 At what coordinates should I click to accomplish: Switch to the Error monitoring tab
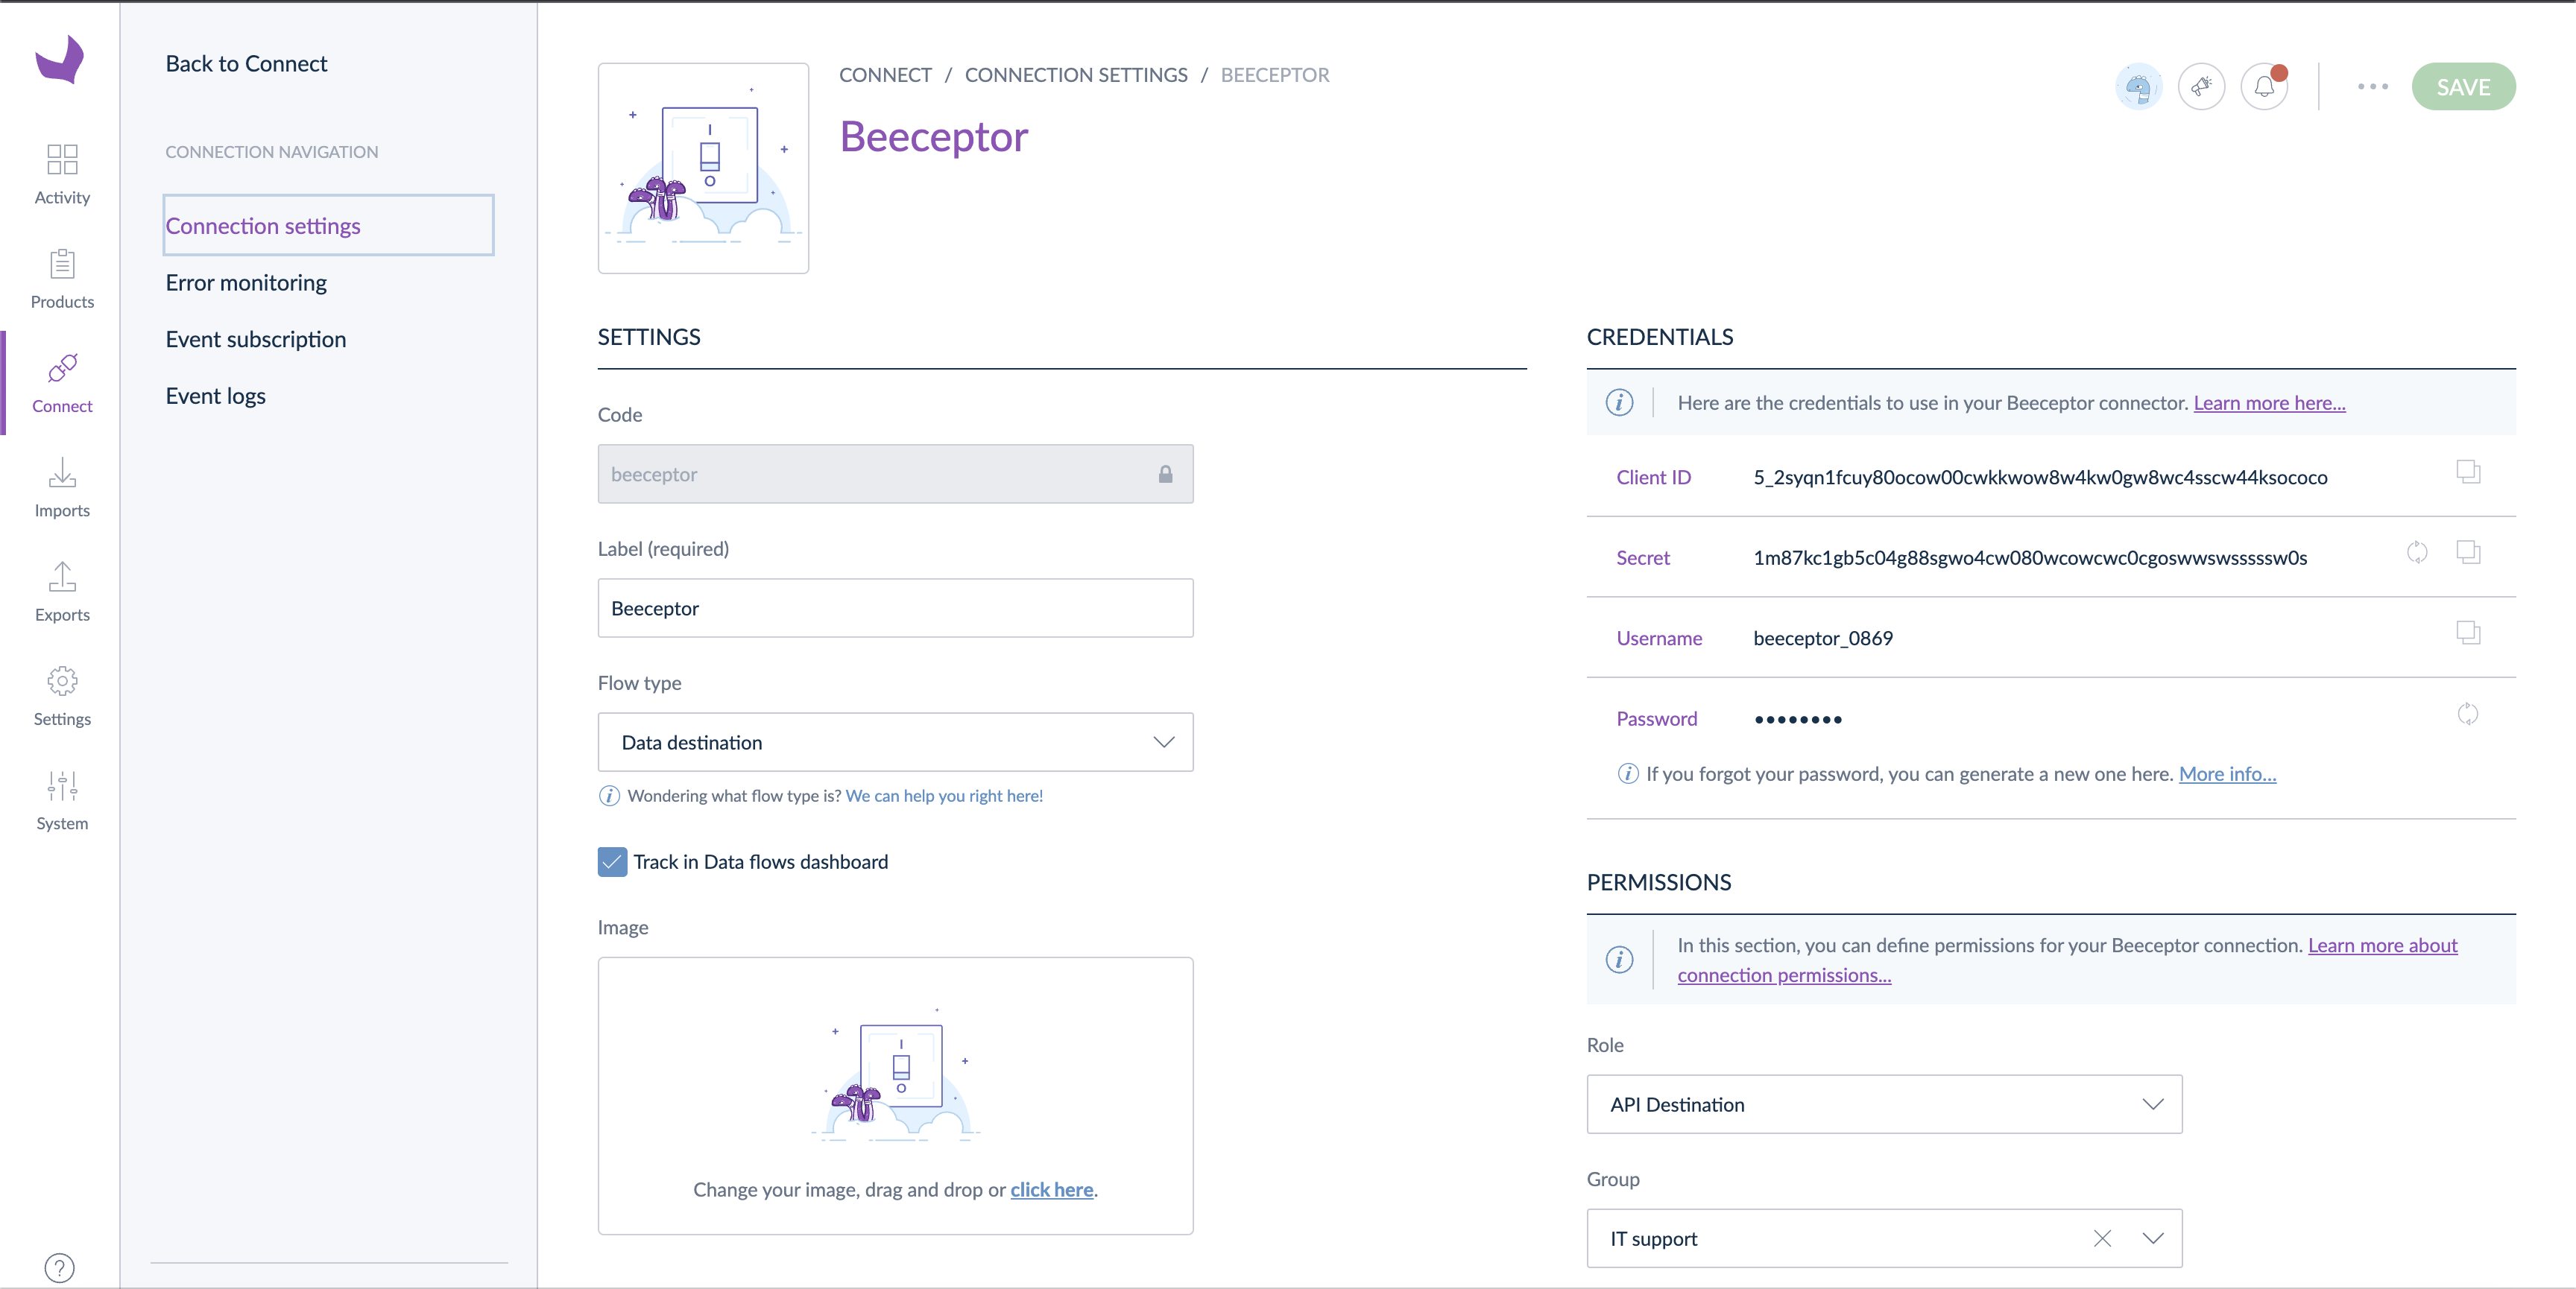tap(245, 282)
